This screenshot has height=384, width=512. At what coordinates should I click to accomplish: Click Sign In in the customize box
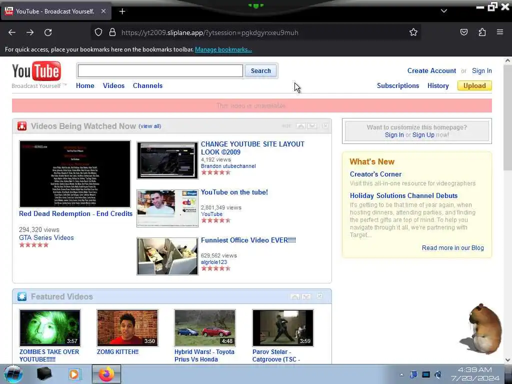click(x=394, y=135)
